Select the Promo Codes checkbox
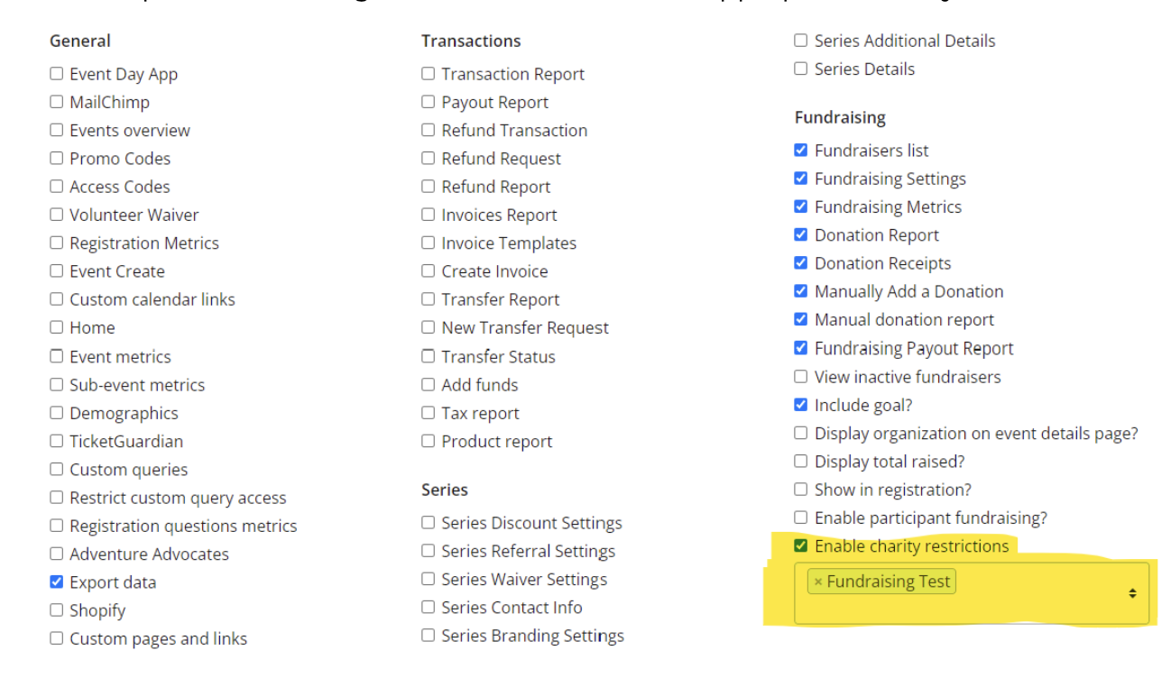Screen dimensions: 1171x678 [57, 159]
